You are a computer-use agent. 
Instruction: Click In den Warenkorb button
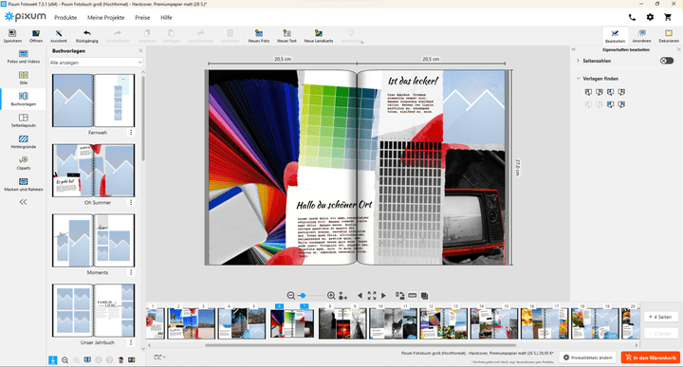point(651,358)
